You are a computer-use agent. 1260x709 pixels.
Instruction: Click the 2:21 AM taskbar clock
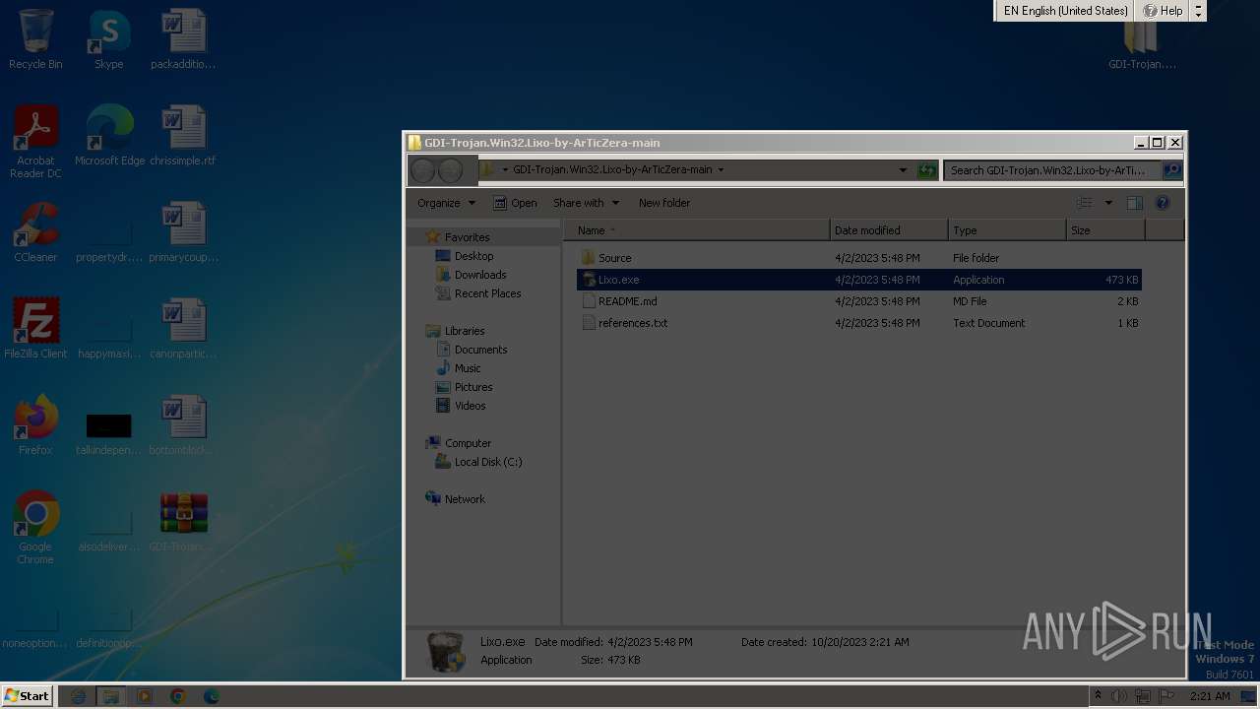1210,696
